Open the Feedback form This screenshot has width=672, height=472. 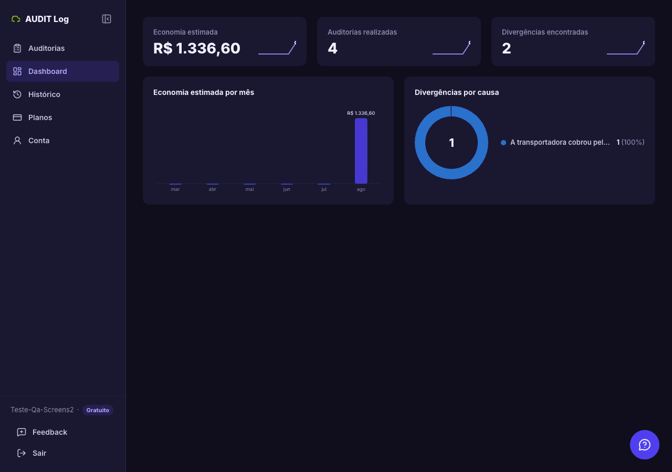click(62, 432)
